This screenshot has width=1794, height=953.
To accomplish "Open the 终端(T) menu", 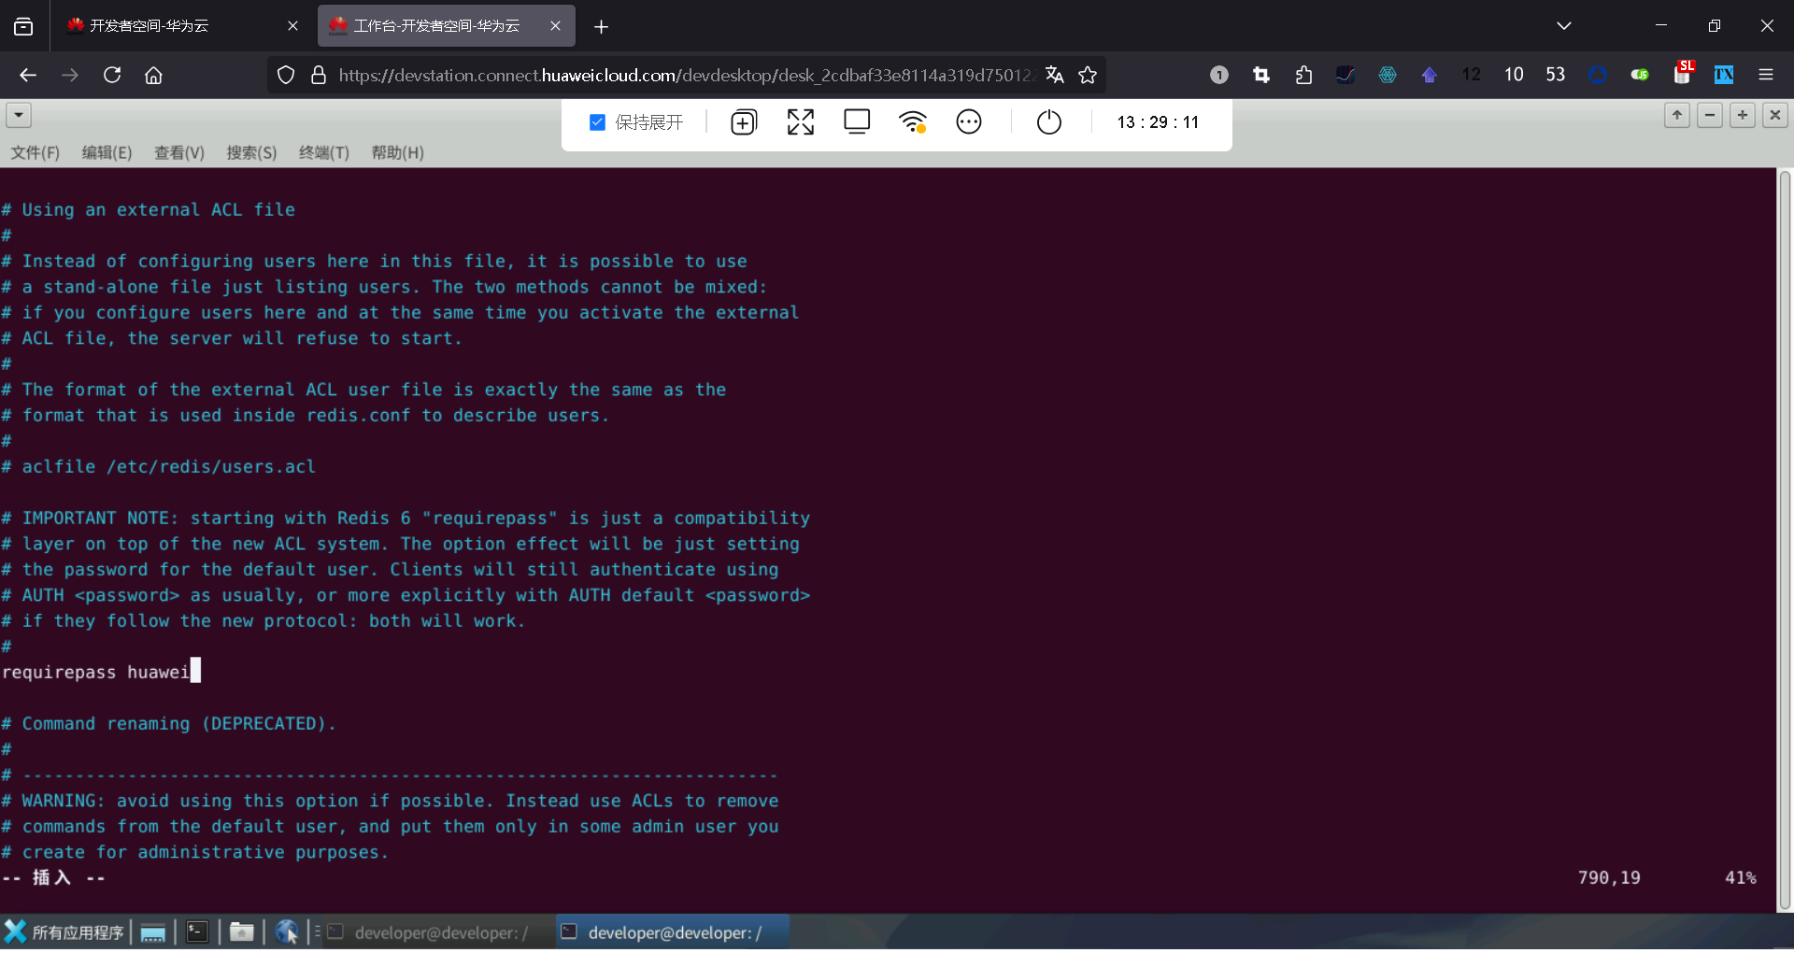I will (324, 152).
